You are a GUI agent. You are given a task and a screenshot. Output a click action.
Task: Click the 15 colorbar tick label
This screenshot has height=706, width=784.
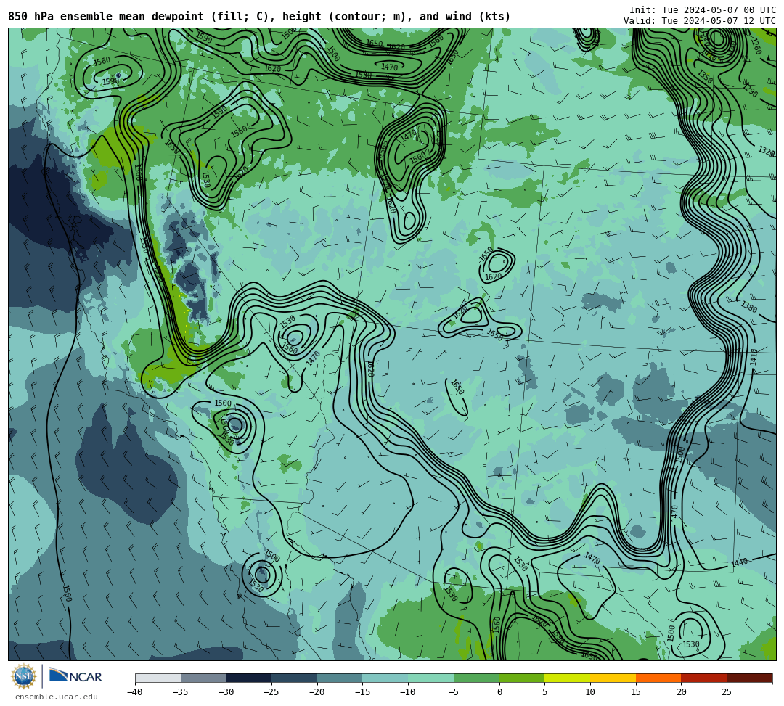click(636, 692)
